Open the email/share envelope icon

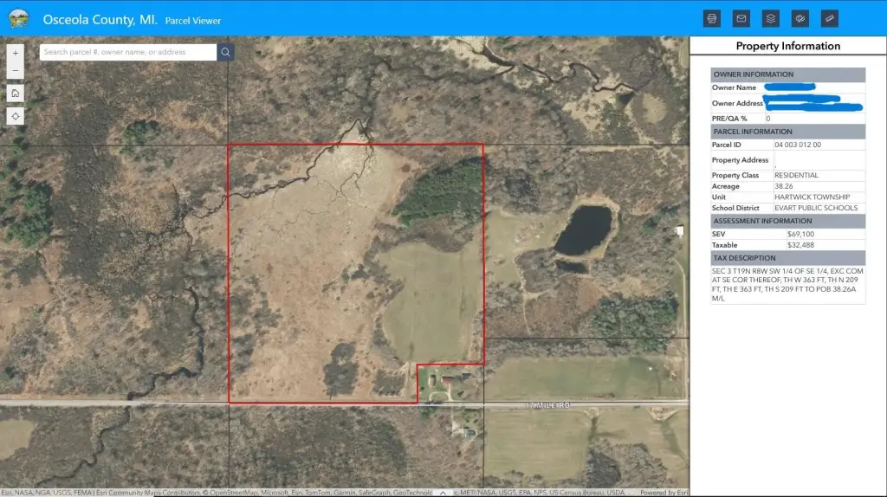[741, 18]
